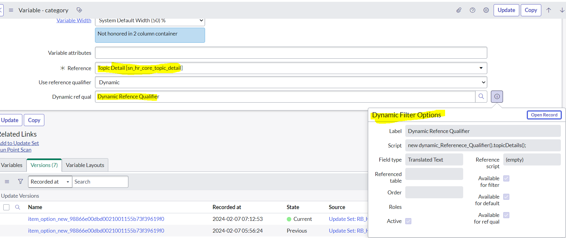This screenshot has width=566, height=238.
Task: Open item_option_new record recorded 05:56:24
Action: [96, 231]
